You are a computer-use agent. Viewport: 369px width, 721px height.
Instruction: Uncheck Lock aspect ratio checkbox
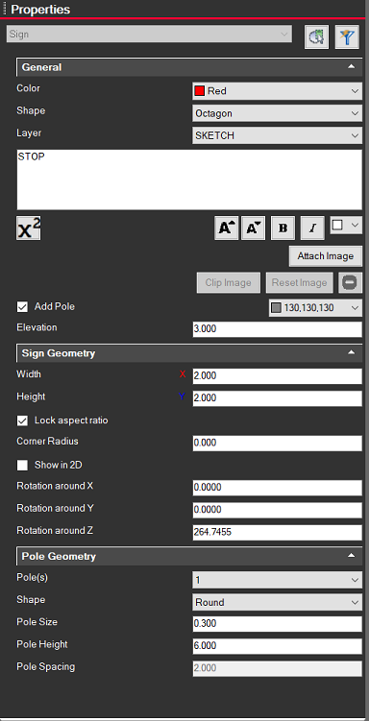click(x=22, y=421)
